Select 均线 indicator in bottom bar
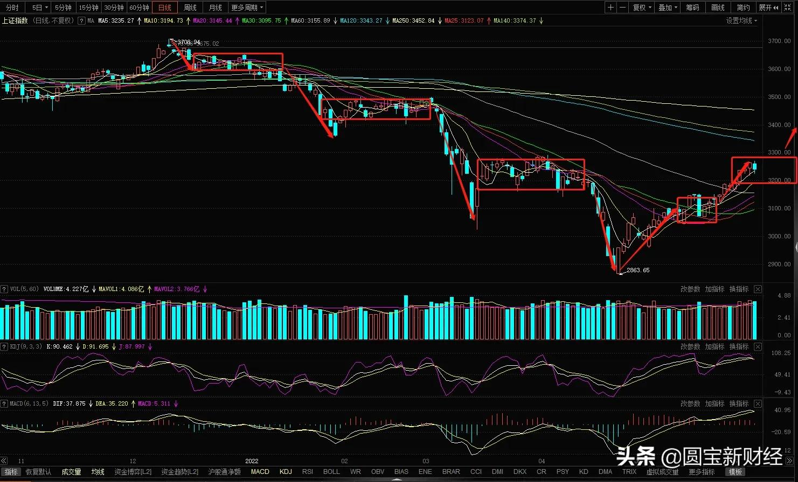Viewport: 798px width, 482px height. pyautogui.click(x=98, y=472)
